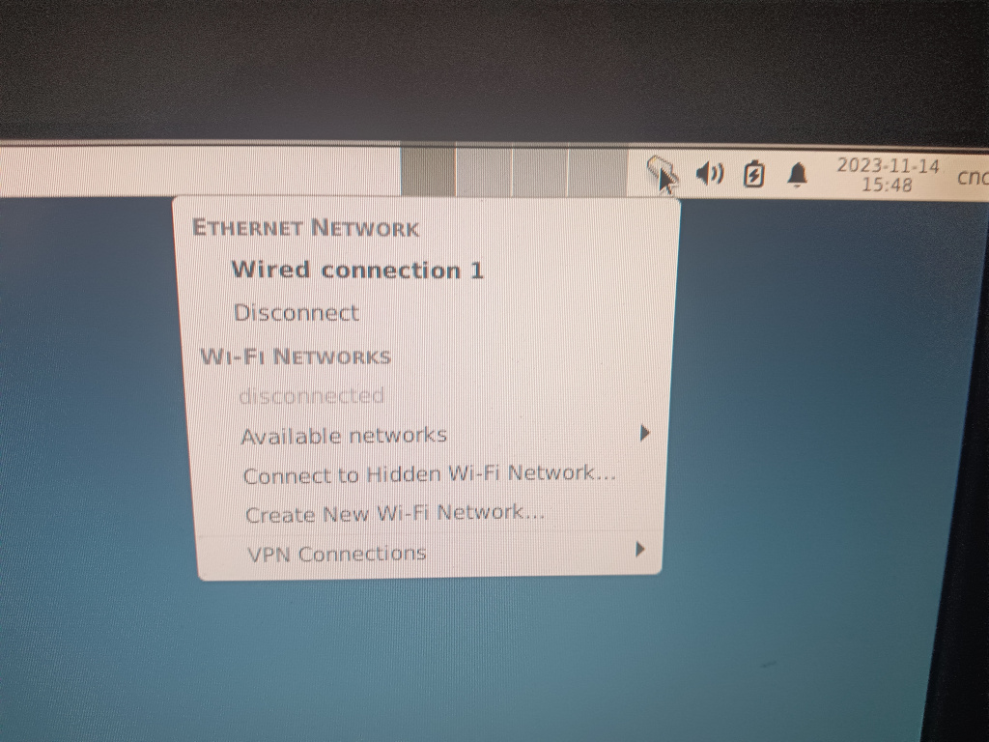Click the network manager tray icon

pyautogui.click(x=661, y=172)
